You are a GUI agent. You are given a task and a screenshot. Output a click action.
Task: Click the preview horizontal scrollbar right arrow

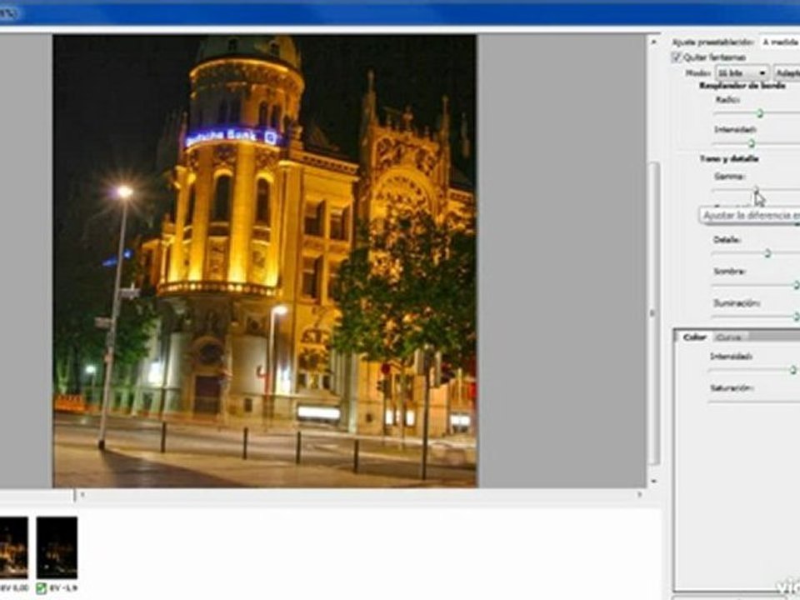tap(639, 494)
